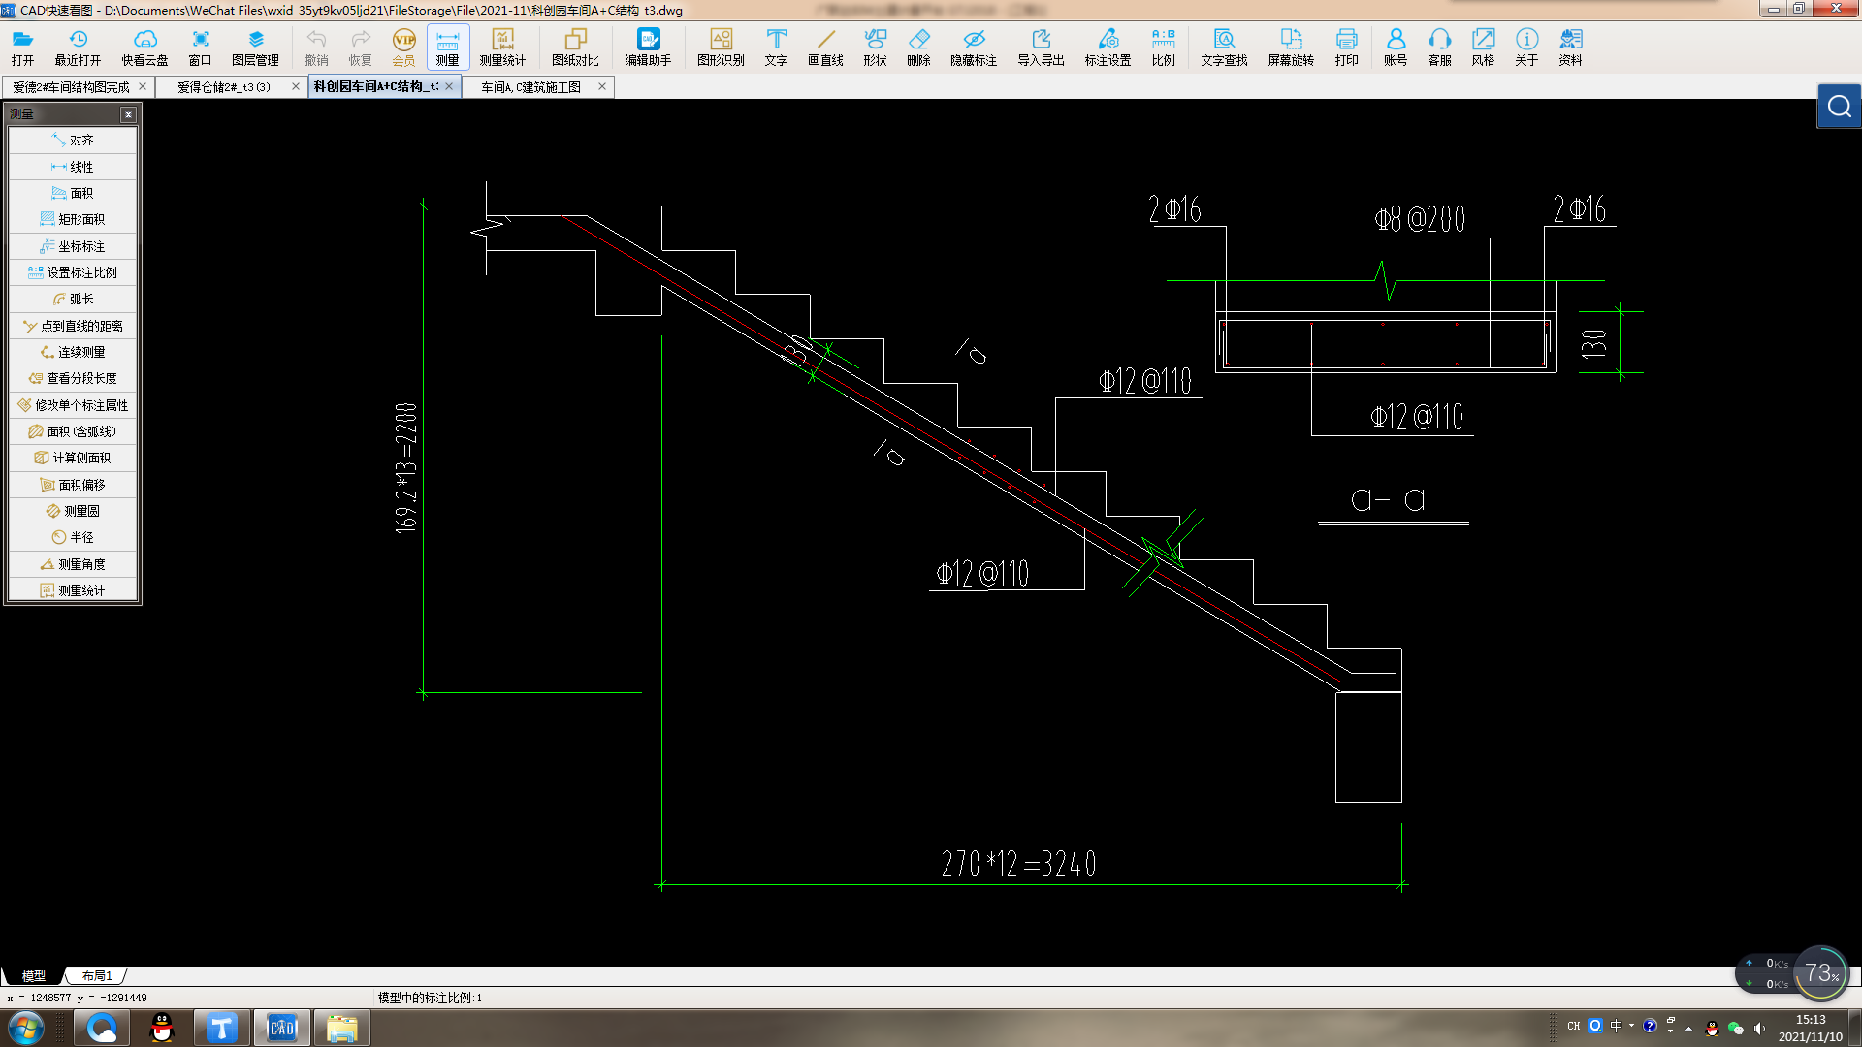Click the 窗口 window tool
Screen dimensions: 1862x1047
[x=200, y=48]
